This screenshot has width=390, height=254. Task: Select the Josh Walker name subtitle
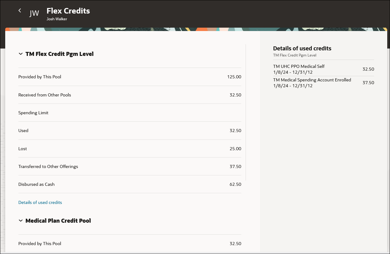pyautogui.click(x=57, y=19)
